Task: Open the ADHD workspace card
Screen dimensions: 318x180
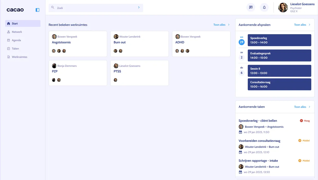Action: (x=201, y=44)
